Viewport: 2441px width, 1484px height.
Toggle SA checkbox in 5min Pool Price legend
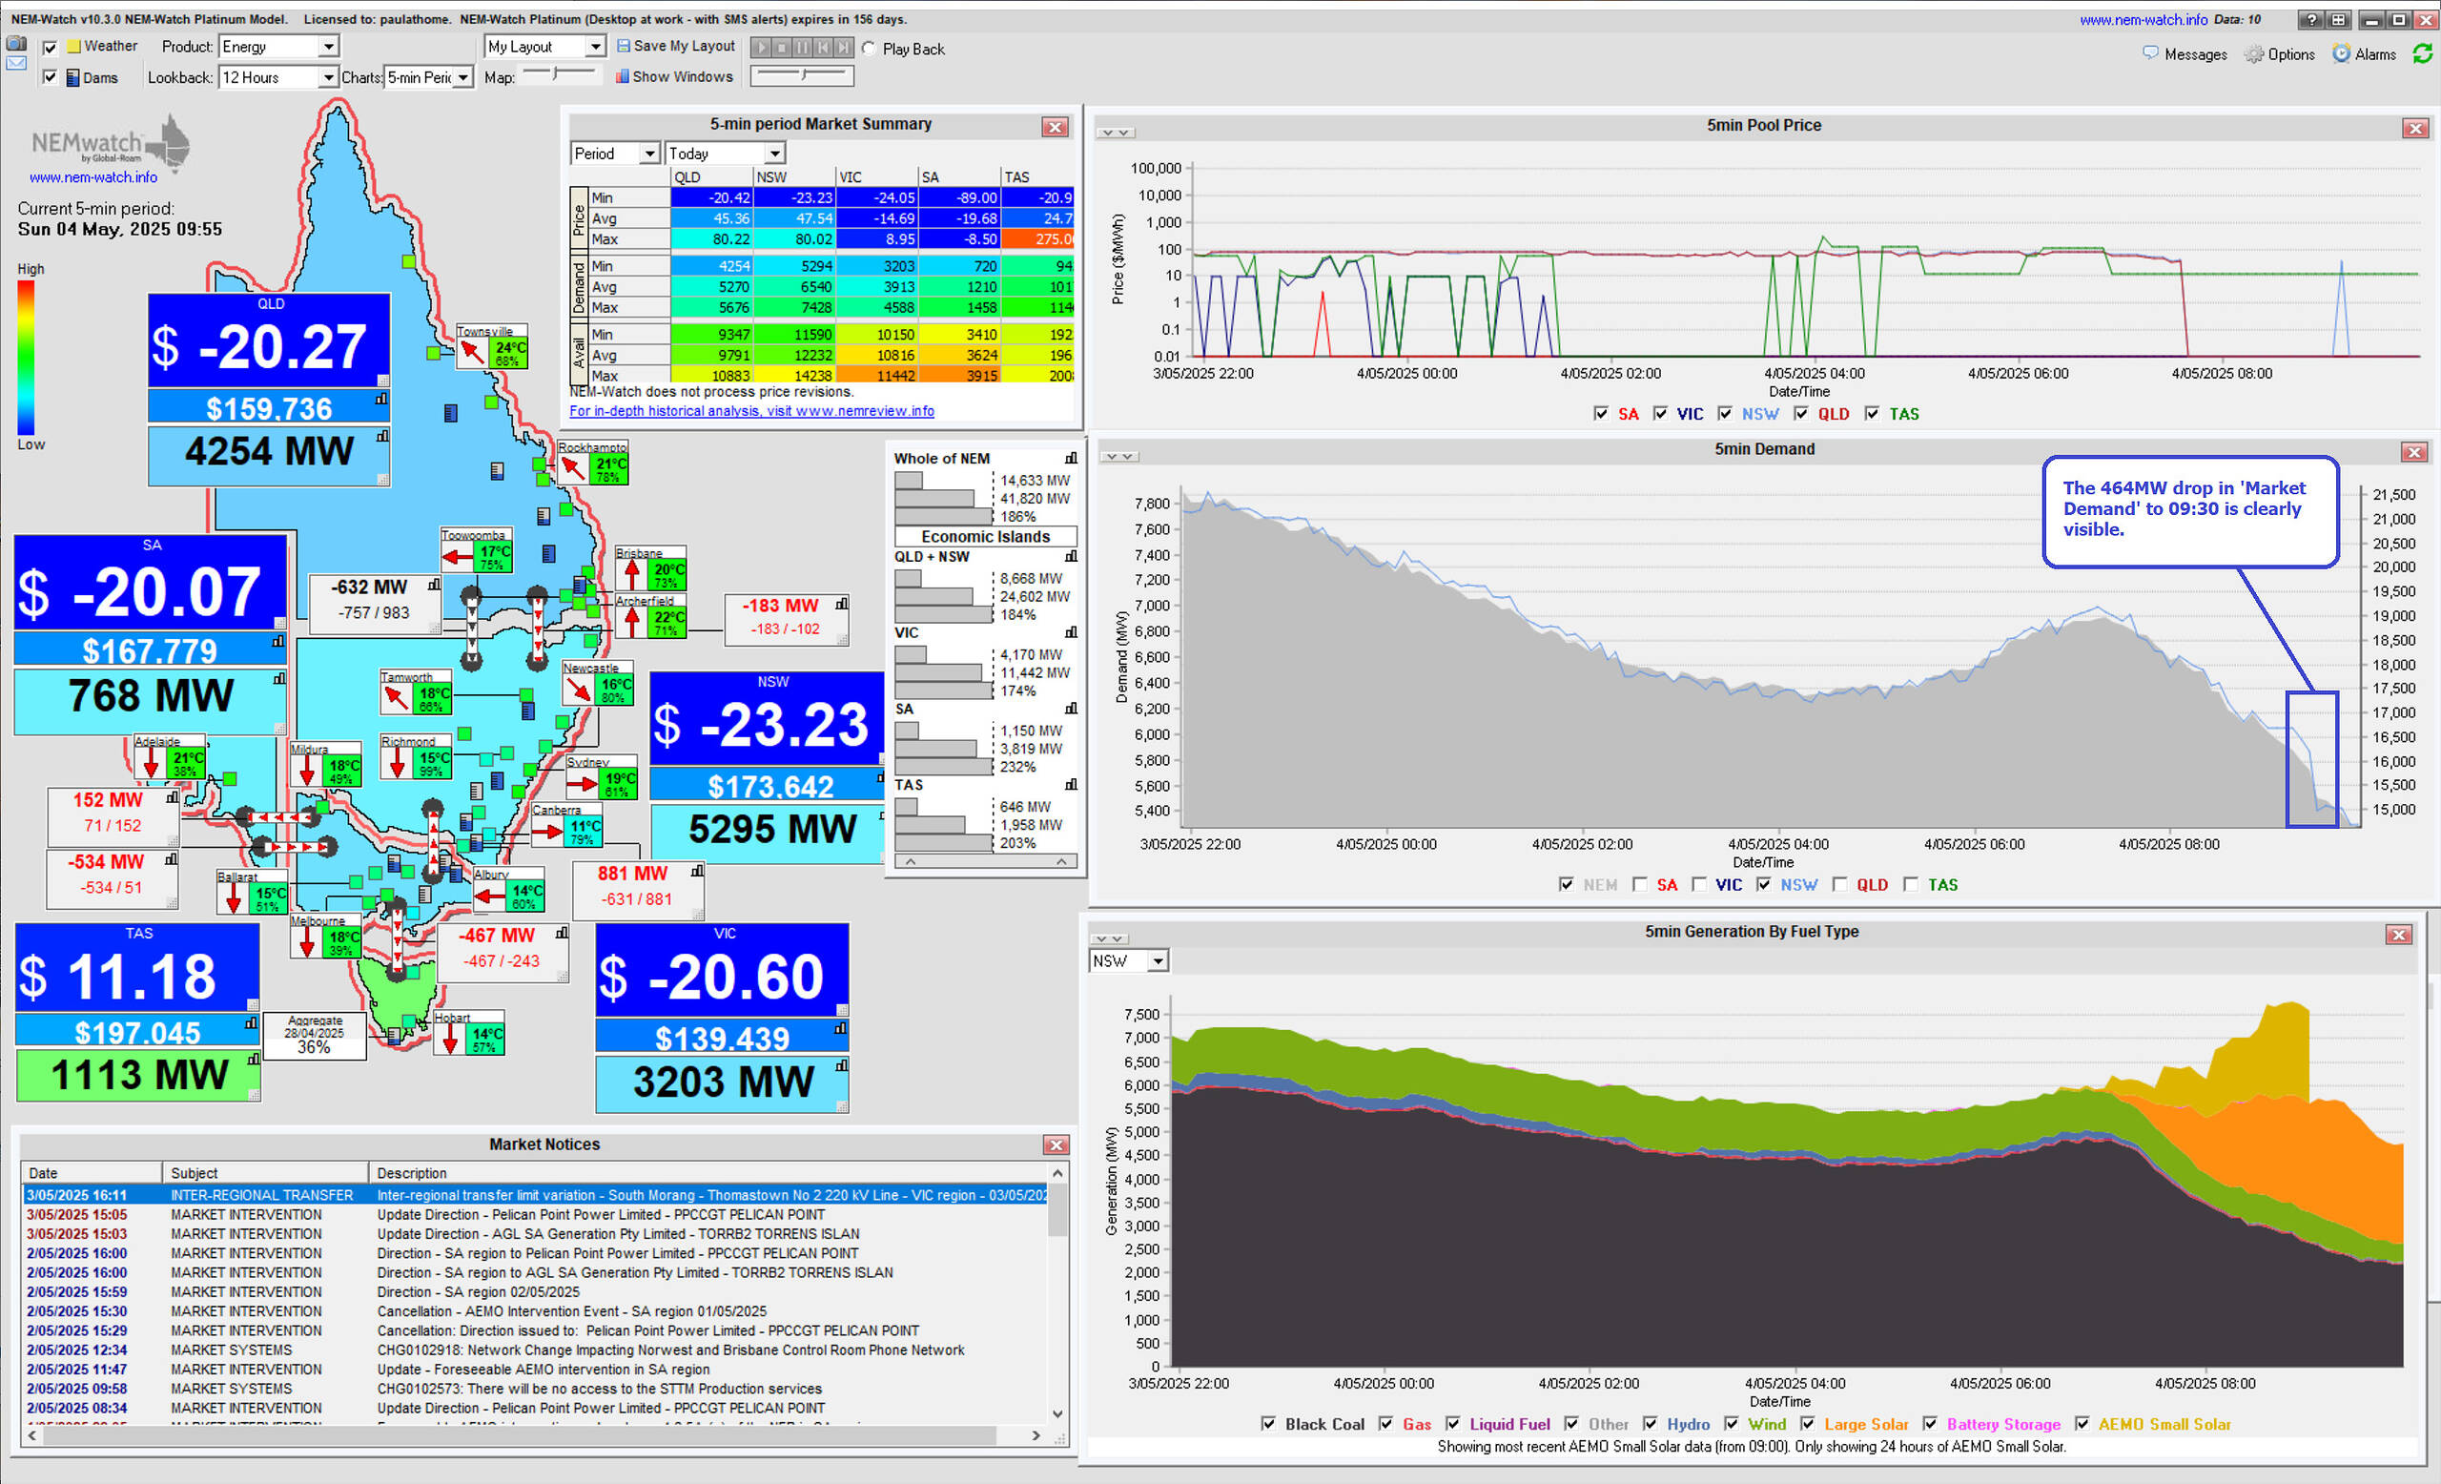point(1601,414)
